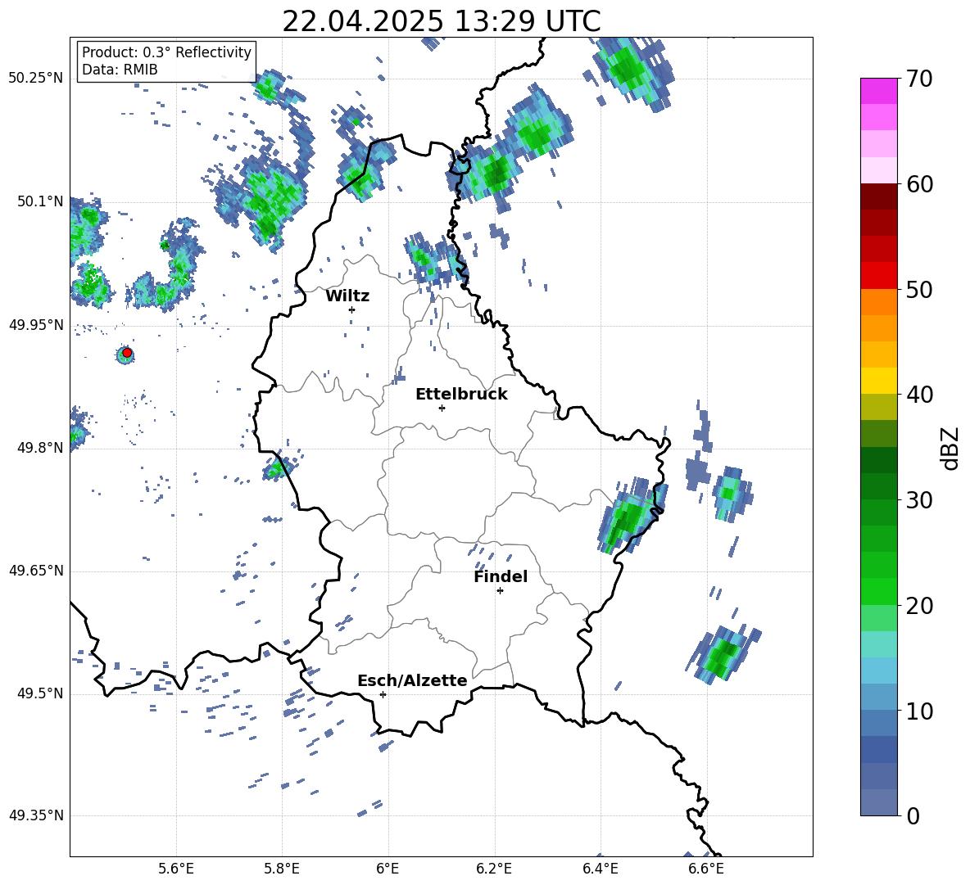Click the Findel station label
This screenshot has width=970, height=885.
(501, 576)
